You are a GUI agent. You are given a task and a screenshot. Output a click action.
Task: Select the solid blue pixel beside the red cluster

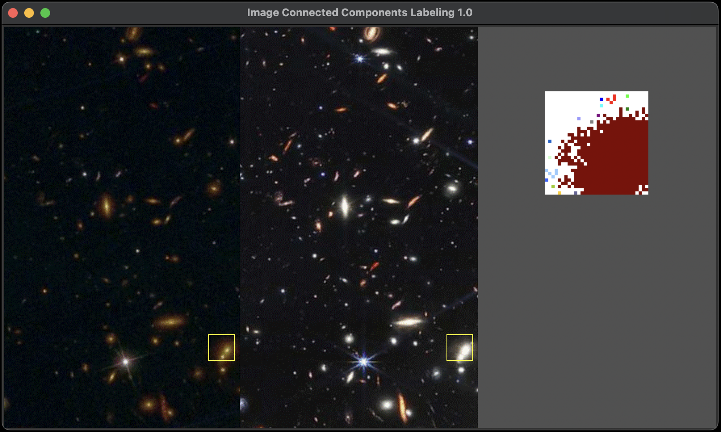601,99
